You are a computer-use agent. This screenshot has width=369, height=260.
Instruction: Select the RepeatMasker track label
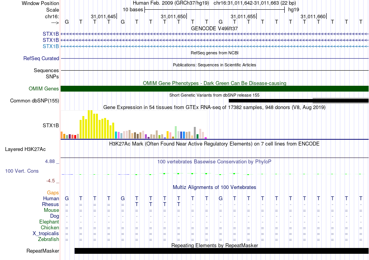[43, 251]
